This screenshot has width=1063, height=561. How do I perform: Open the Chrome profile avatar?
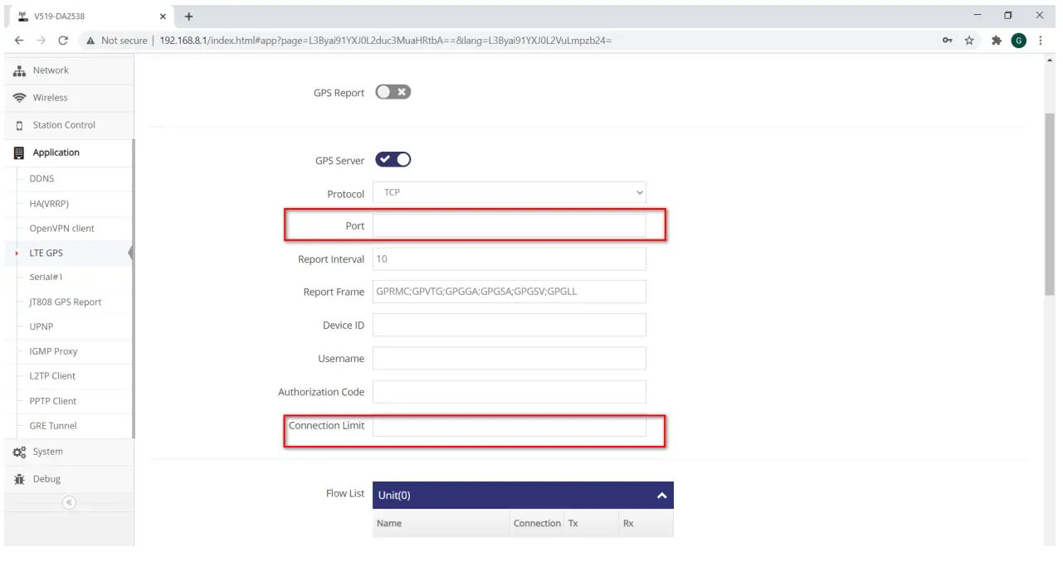[1018, 41]
